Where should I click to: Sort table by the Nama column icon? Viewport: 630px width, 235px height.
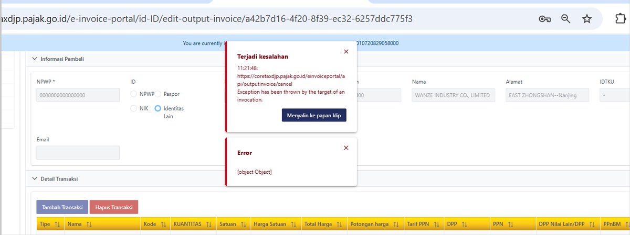click(89, 224)
